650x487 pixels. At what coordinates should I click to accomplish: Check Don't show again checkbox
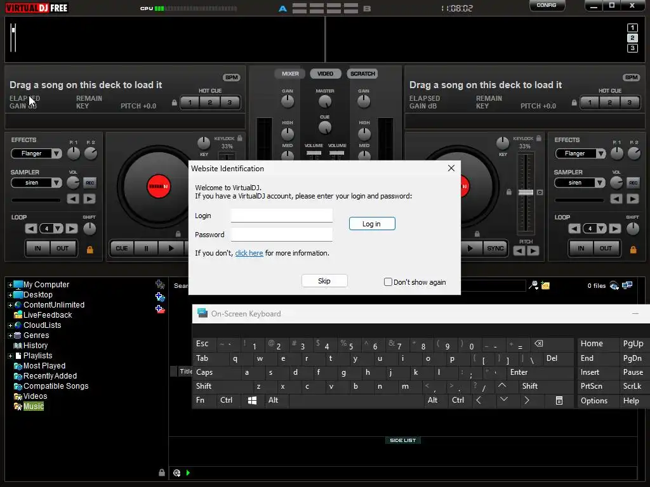(x=388, y=282)
